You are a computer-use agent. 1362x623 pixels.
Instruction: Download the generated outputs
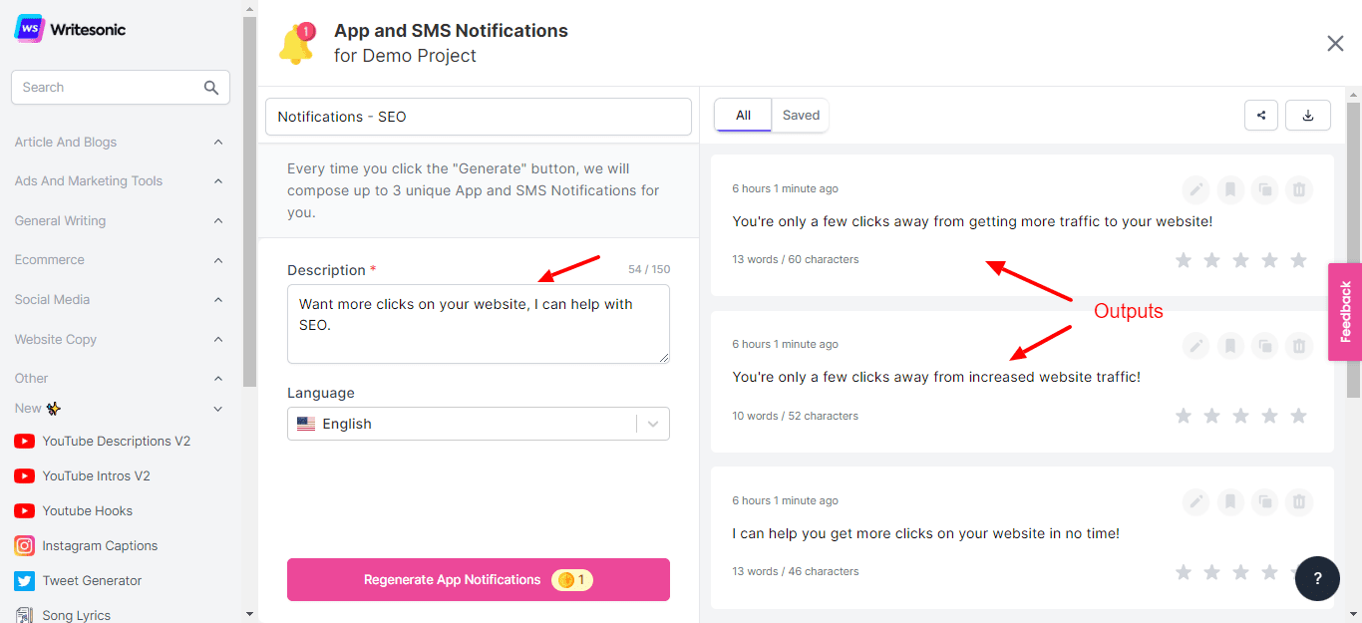(x=1308, y=116)
